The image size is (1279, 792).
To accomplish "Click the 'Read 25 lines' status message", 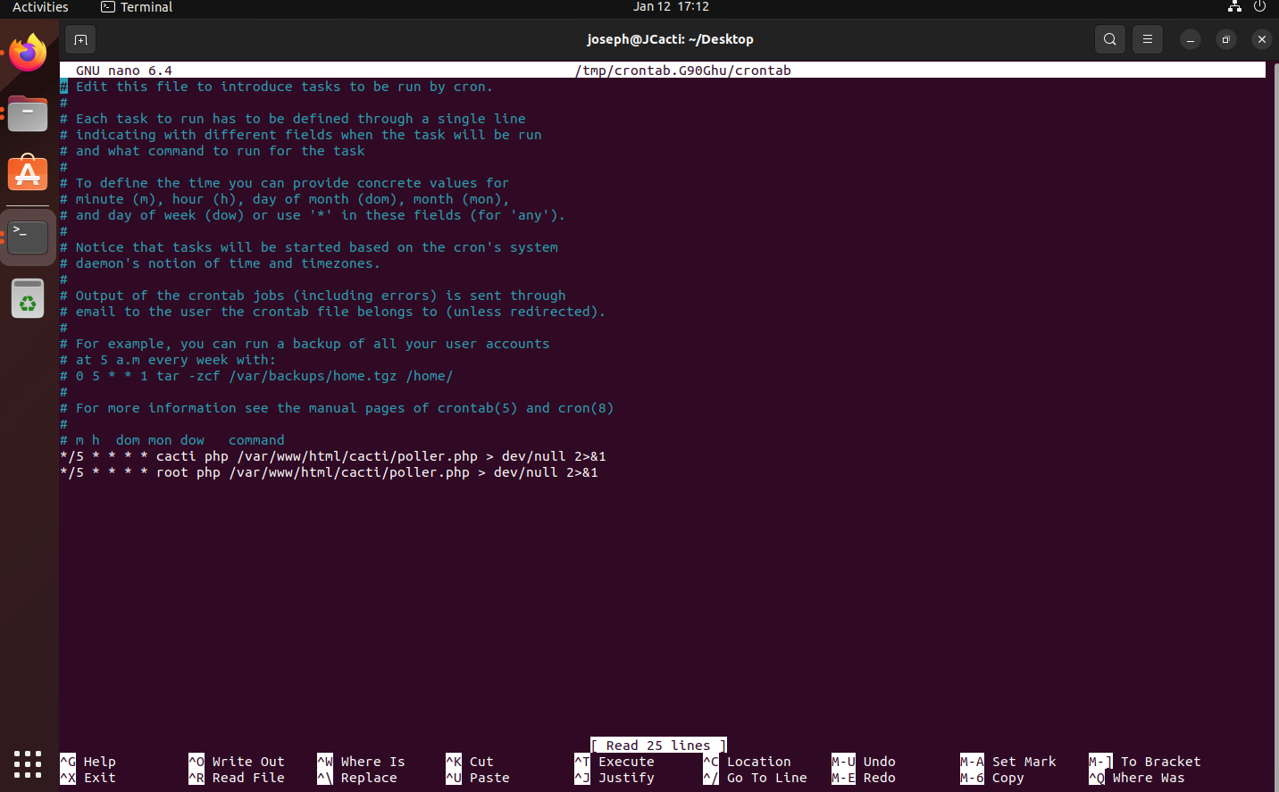I will [659, 746].
